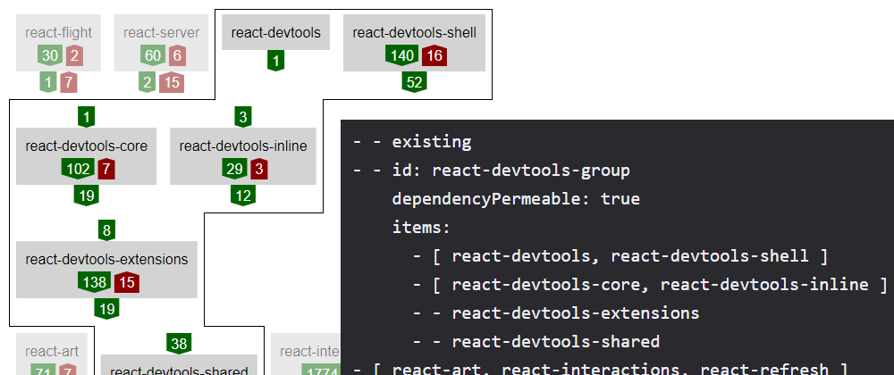
Task: Click green 19 badge below react-devtools-extensions
Action: [x=106, y=310]
